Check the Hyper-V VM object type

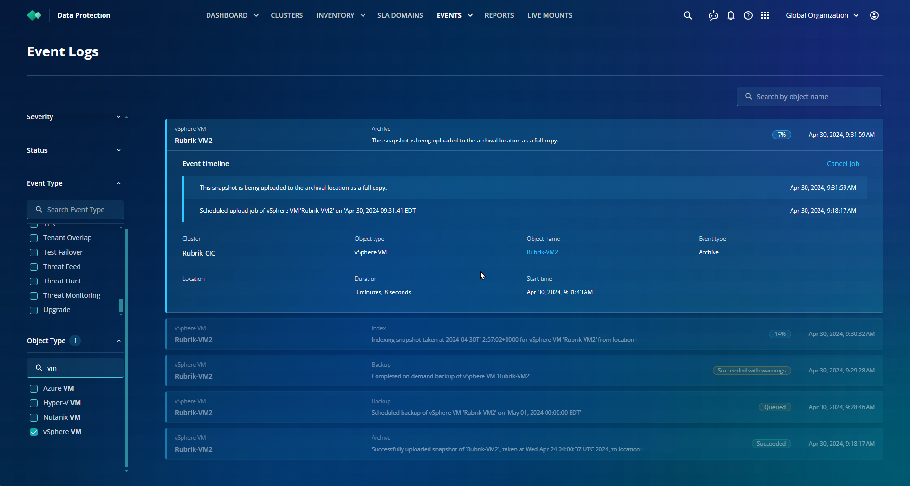[x=34, y=403]
